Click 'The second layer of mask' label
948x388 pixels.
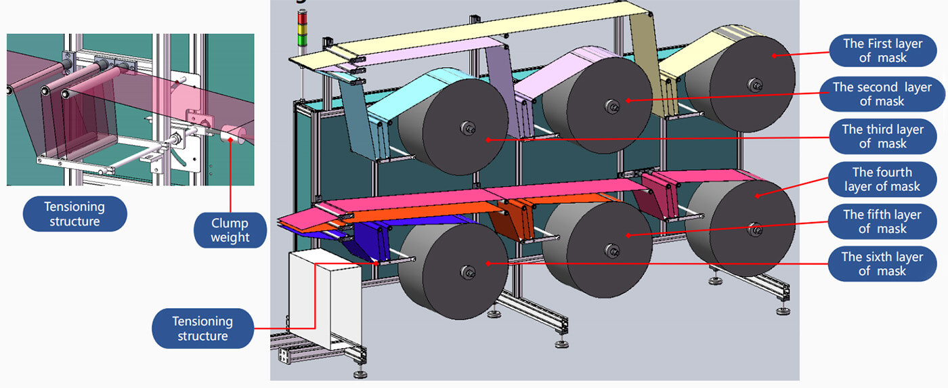pos(882,93)
